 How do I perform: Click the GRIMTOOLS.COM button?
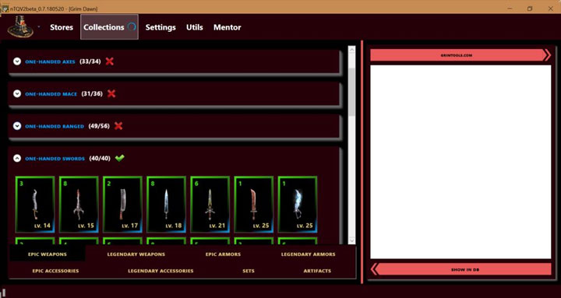pos(460,55)
